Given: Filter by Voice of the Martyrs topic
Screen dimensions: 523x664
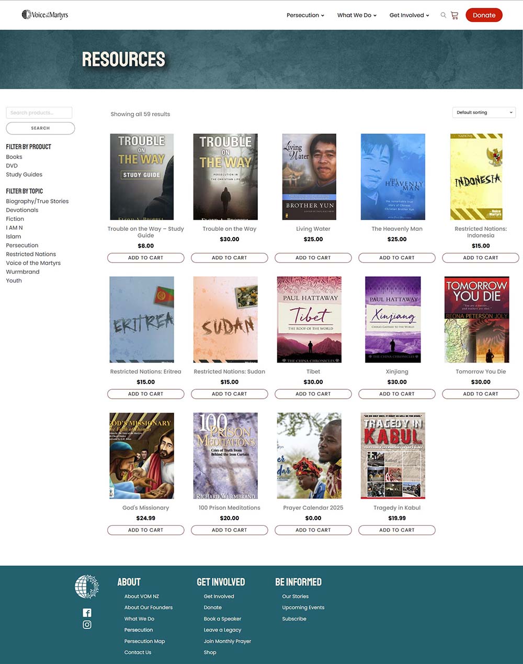Looking at the screenshot, I should coord(33,263).
